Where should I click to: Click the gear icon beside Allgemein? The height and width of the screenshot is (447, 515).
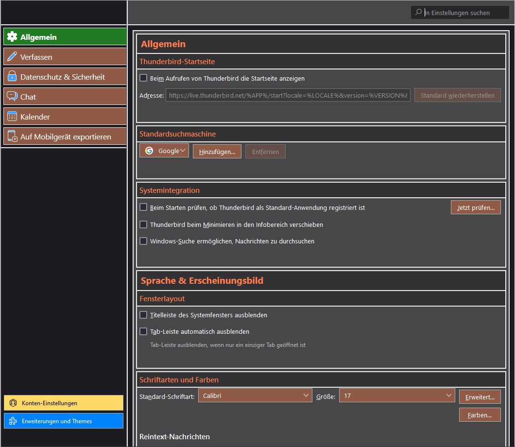click(x=12, y=37)
